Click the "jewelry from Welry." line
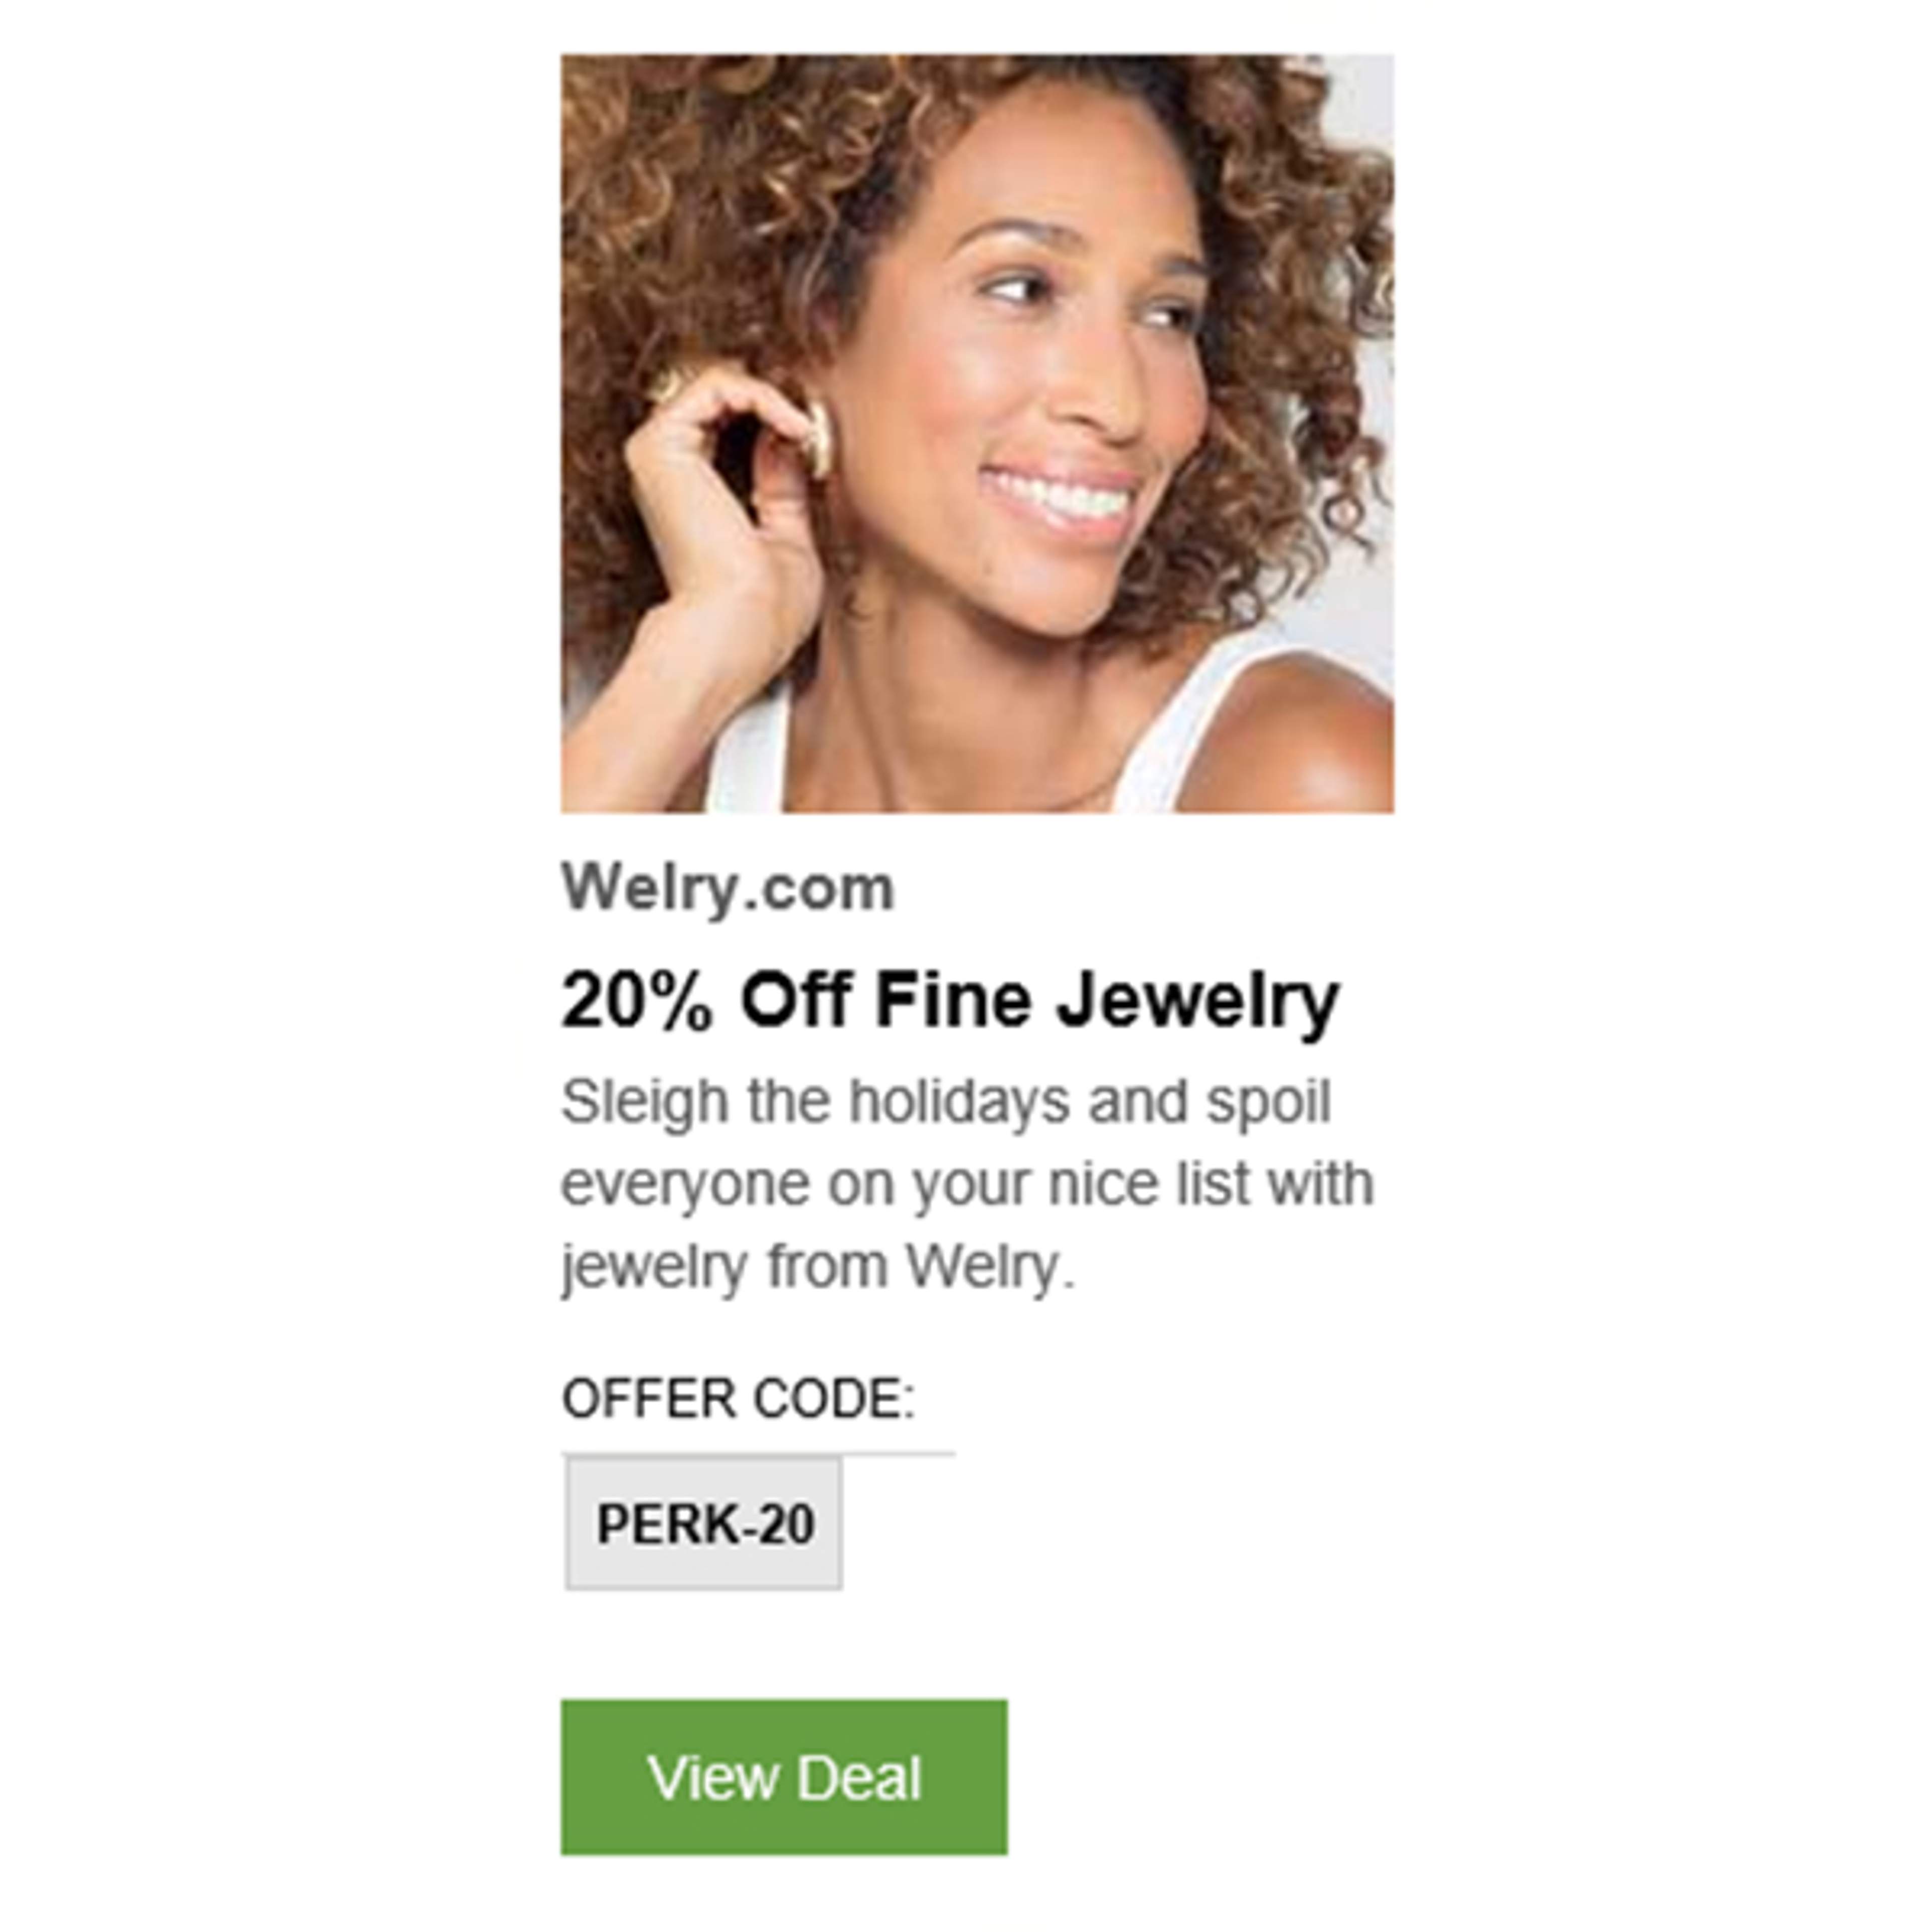The image size is (1932, 1932). click(x=817, y=1267)
